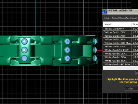Click the horizontal scrollbar under the metal list
The image size is (138, 104).
click(x=120, y=68)
